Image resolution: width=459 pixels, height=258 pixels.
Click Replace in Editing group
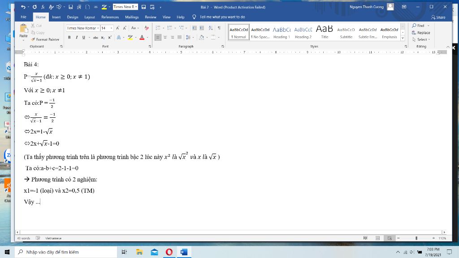[x=421, y=32]
